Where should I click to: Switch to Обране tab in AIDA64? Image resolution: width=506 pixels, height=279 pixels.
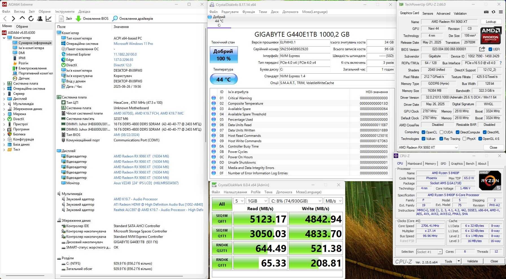click(22, 27)
